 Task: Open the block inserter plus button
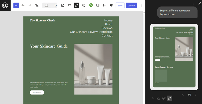point(16,5)
